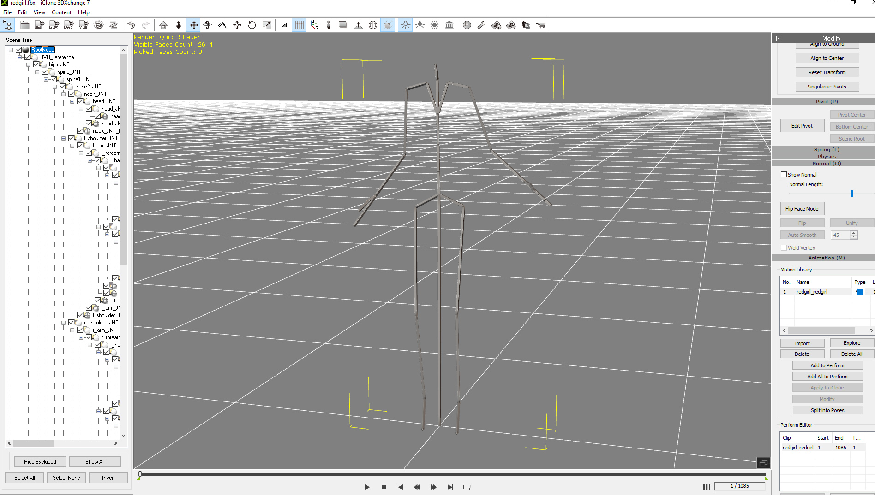Screen dimensions: 875x495
Task: Click the Flip Face Mode button
Action: tap(802, 209)
